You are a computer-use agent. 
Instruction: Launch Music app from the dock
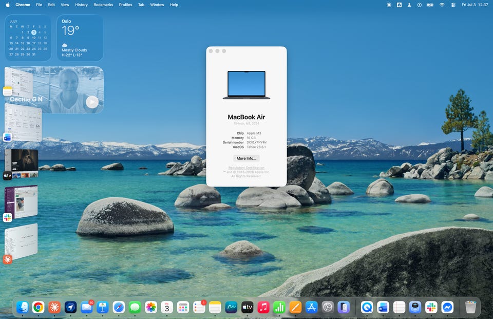[x=263, y=307]
